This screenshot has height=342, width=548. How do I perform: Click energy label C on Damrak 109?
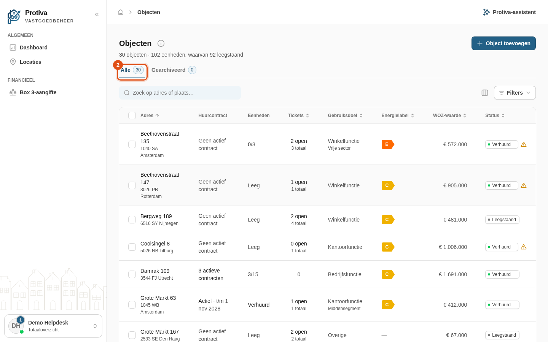[388, 274]
